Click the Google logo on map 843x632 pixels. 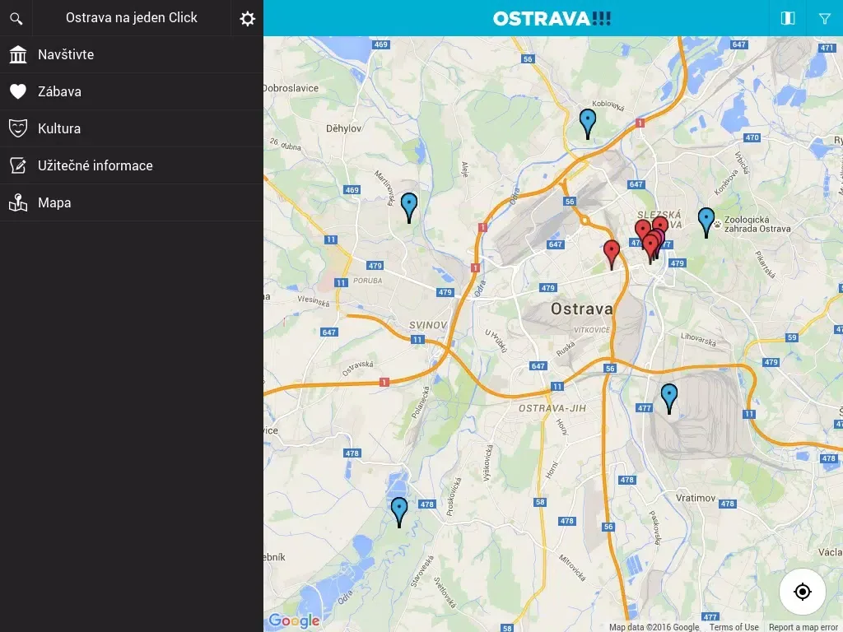(294, 621)
